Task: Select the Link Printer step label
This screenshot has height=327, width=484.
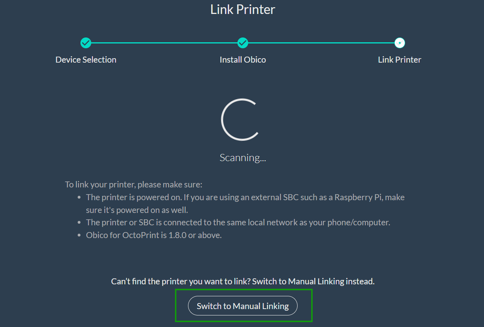Action: click(399, 60)
